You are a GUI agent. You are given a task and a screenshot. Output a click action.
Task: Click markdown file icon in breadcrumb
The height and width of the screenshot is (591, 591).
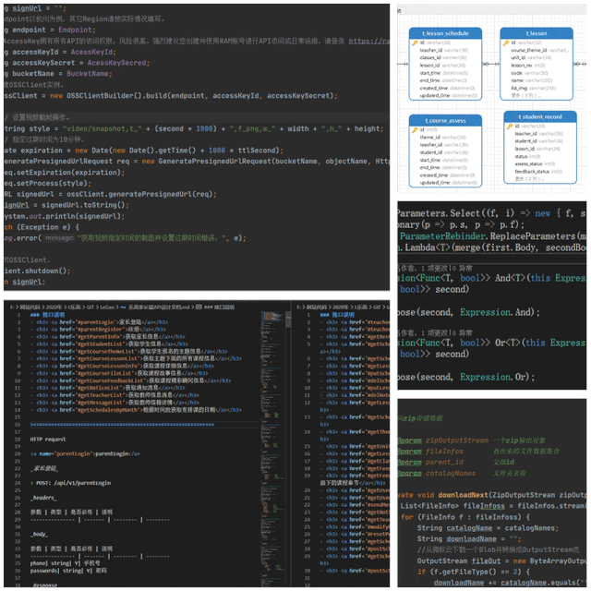(123, 308)
